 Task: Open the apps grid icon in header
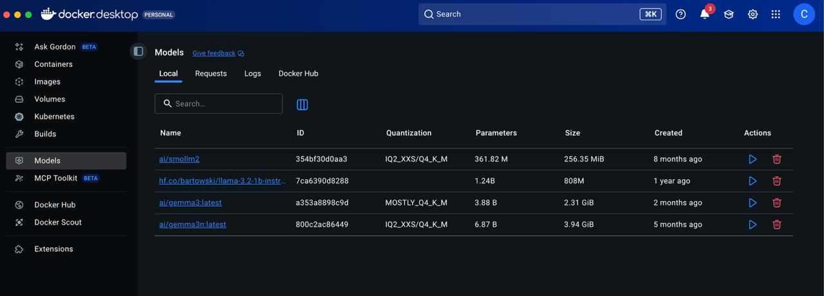click(776, 14)
